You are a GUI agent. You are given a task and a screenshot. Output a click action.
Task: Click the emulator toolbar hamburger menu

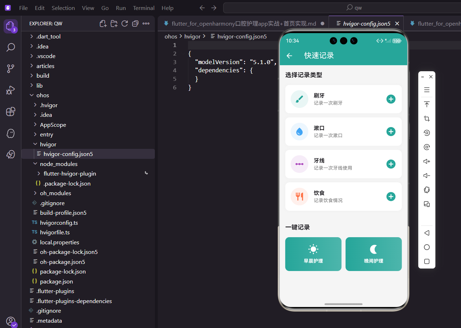point(427,90)
